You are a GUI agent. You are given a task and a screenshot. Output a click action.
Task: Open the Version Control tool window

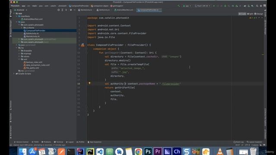click(21, 142)
